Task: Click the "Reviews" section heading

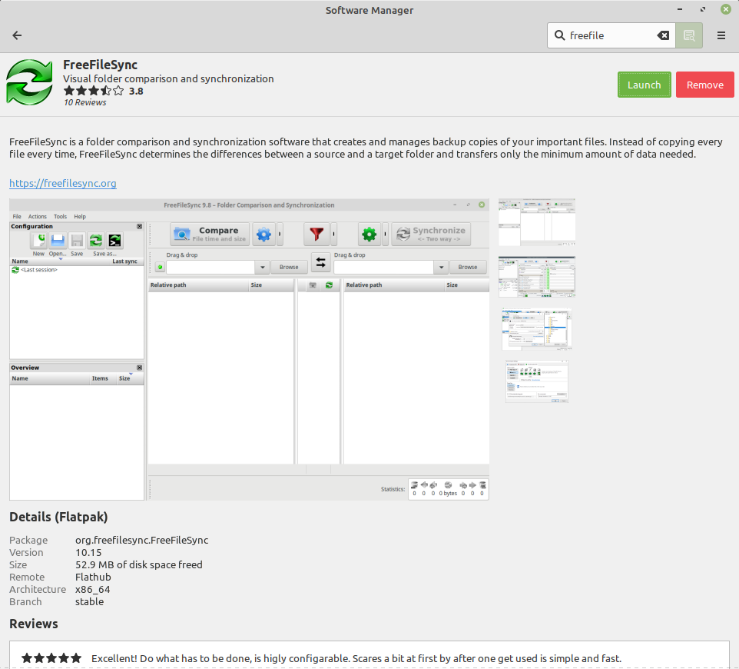Action: [34, 624]
